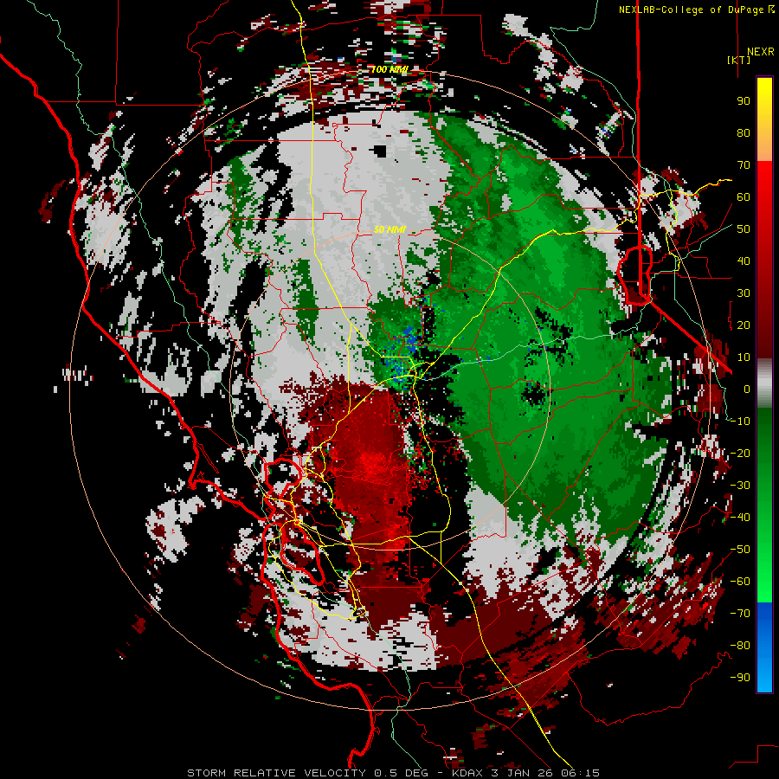Click the positive 10 scale value

[x=744, y=357]
